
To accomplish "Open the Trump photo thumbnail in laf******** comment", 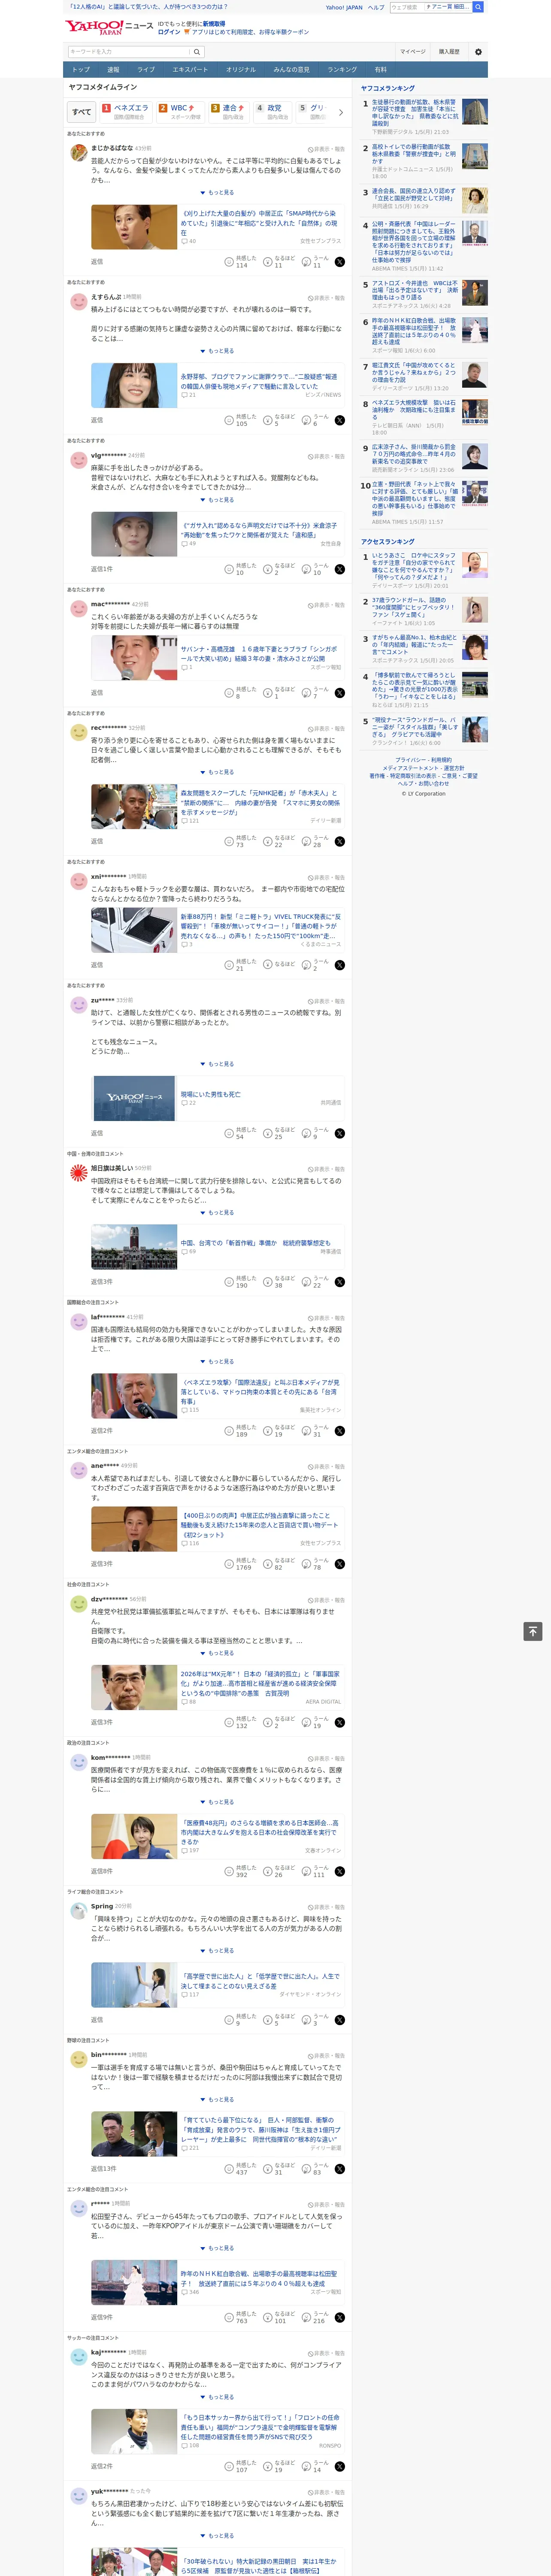I will [134, 1396].
